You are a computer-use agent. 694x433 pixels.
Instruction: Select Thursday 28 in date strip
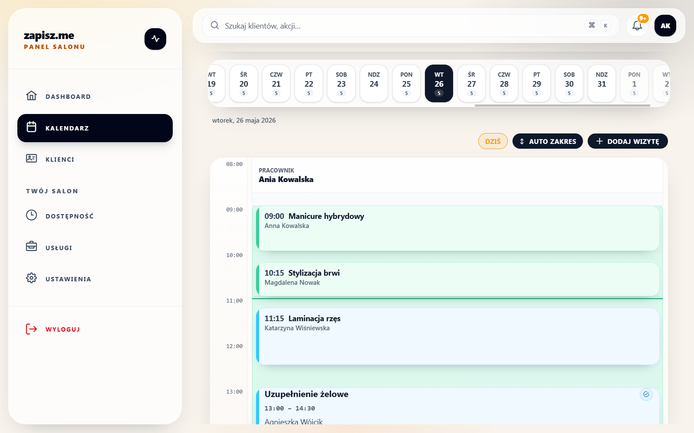click(504, 84)
